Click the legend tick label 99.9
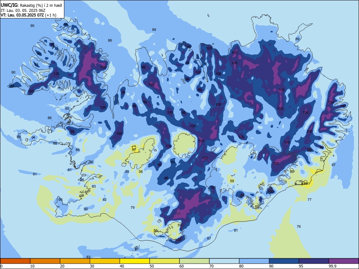The height and width of the screenshot is (269, 359). (332, 266)
